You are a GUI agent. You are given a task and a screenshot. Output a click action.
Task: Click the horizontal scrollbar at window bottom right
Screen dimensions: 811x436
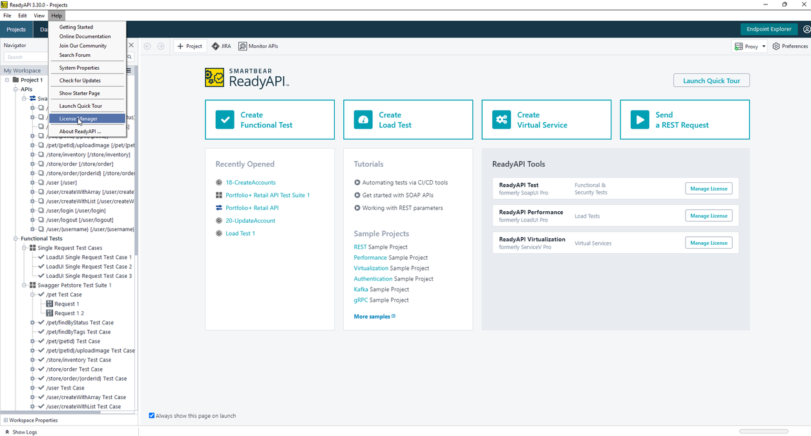pyautogui.click(x=764, y=431)
